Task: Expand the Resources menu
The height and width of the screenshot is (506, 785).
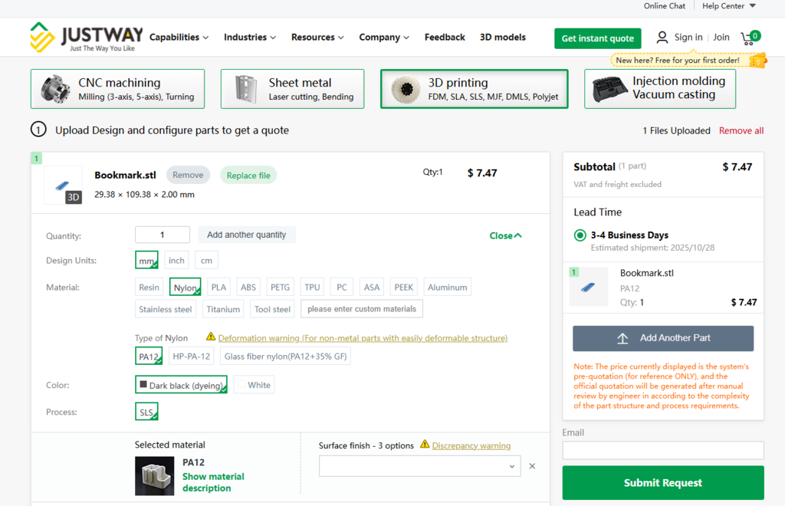Action: coord(317,38)
